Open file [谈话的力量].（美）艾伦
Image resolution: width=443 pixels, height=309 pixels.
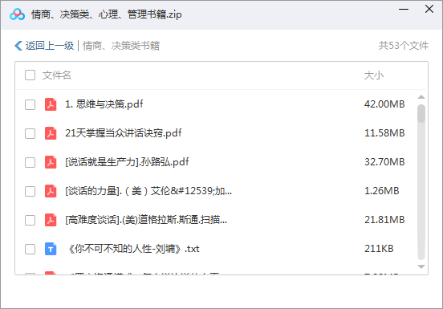point(148,191)
